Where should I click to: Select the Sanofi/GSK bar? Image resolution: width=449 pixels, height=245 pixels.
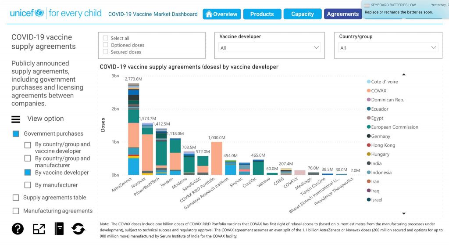[203, 166]
